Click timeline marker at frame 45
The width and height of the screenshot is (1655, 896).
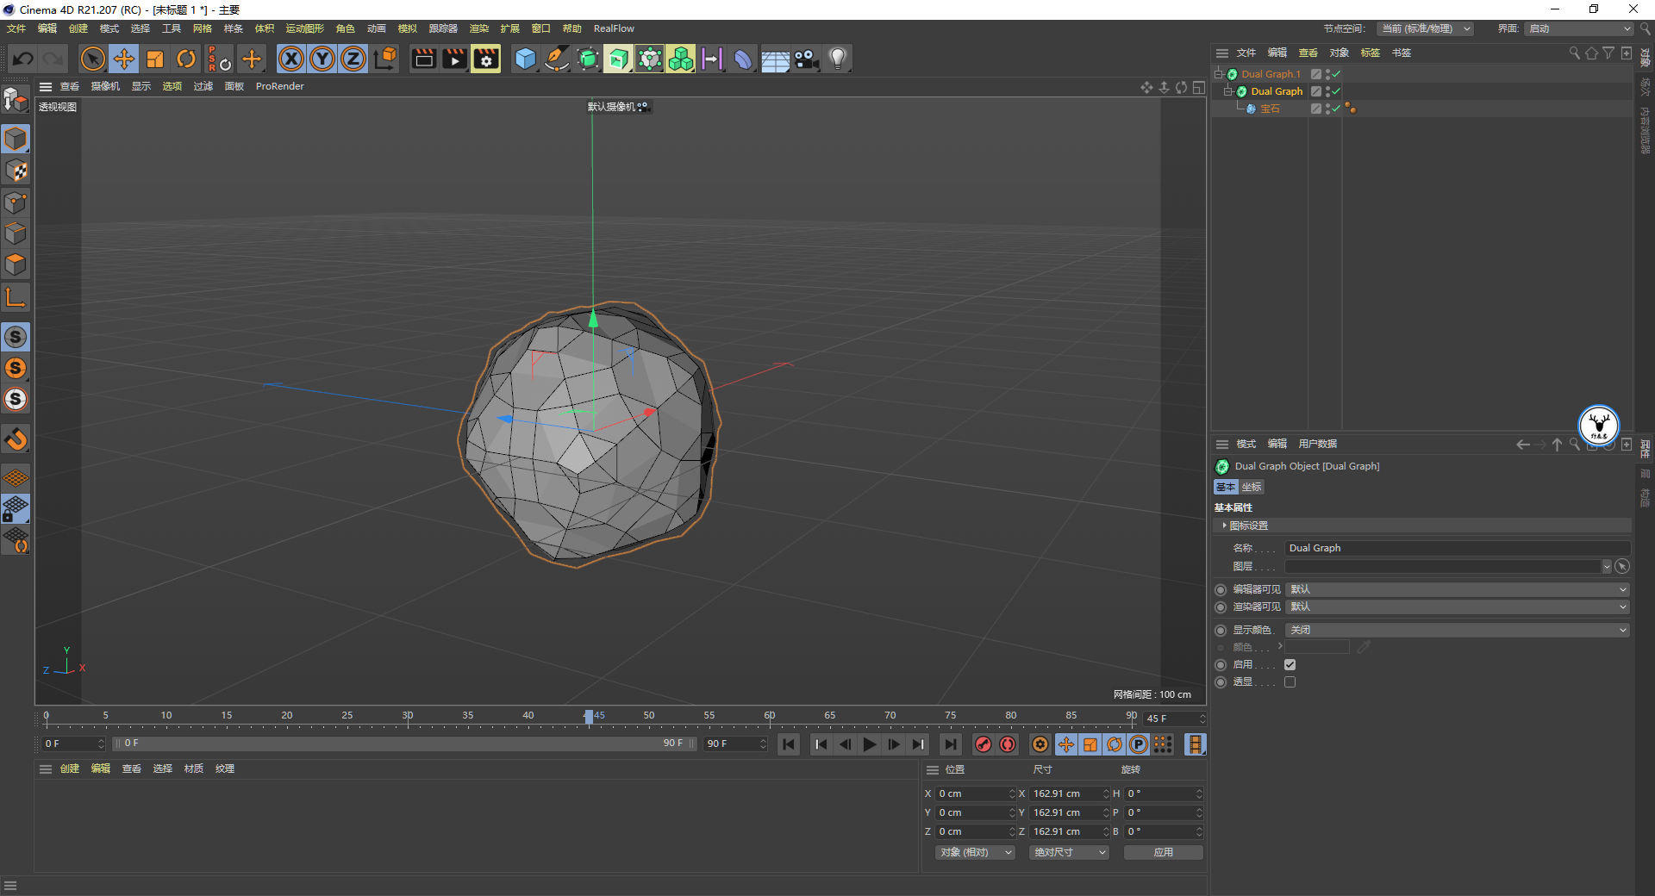[x=589, y=717]
